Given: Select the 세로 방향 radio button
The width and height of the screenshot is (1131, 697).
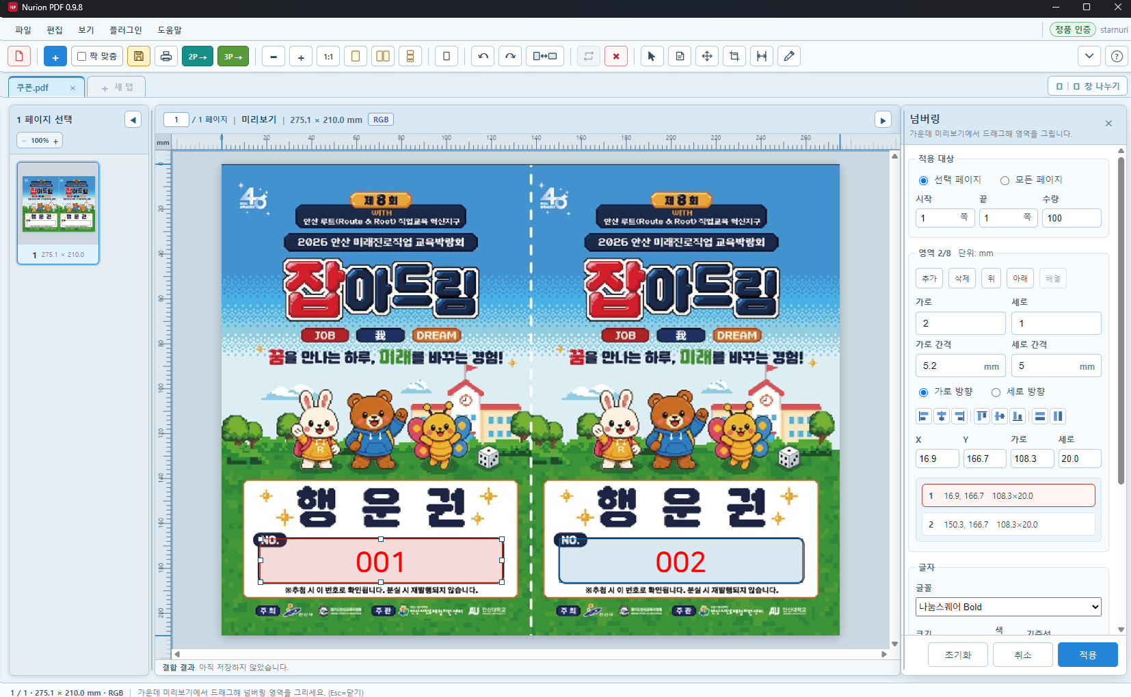Looking at the screenshot, I should click(996, 392).
